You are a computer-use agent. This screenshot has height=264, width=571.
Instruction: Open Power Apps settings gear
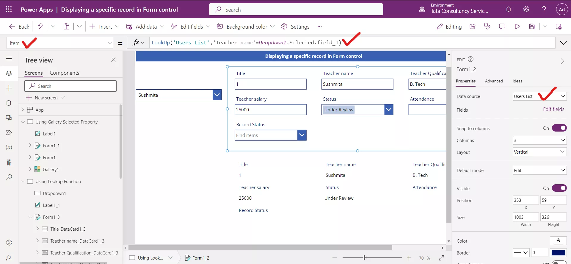tap(526, 9)
